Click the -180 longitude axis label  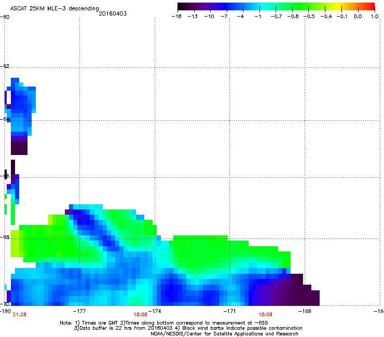click(x=5, y=311)
